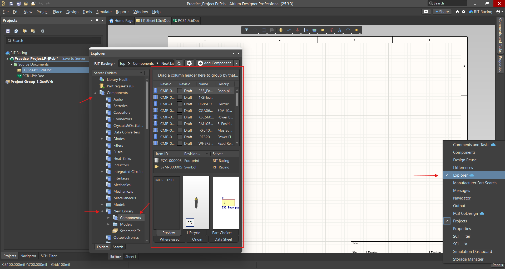The height and width of the screenshot is (269, 505).
Task: Open RIT Racing server dropdown in Explorer
Action: [x=105, y=63]
